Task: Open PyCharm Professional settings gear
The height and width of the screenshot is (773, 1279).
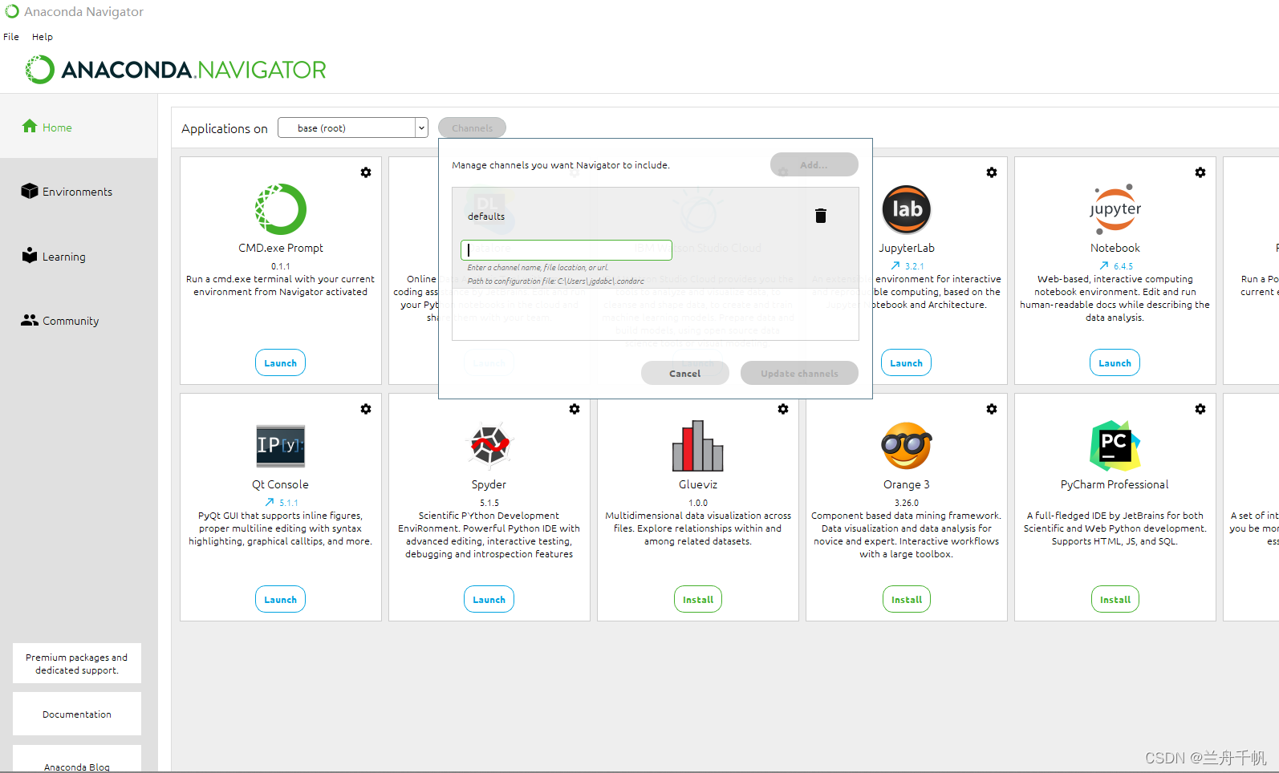Action: point(1200,409)
